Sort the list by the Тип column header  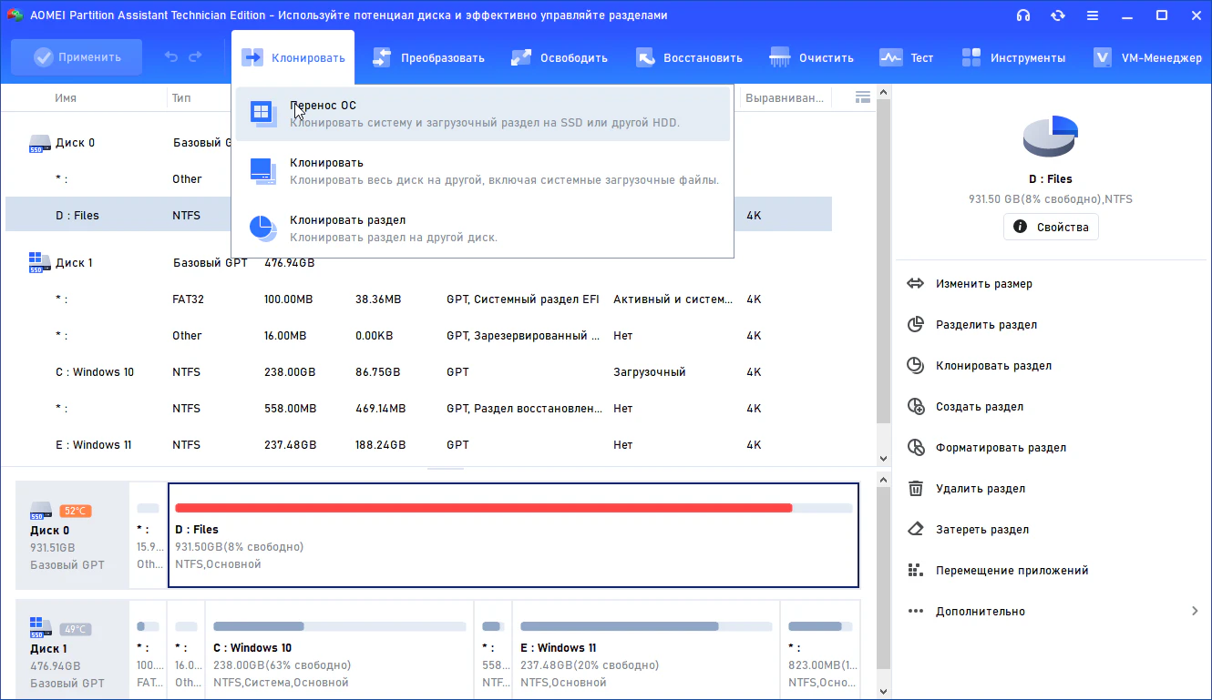point(181,97)
